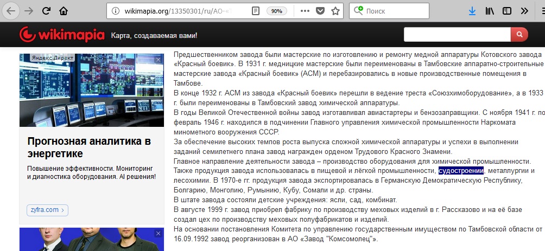Open the site information icon in address bar
545x251 pixels.
[x=113, y=11]
